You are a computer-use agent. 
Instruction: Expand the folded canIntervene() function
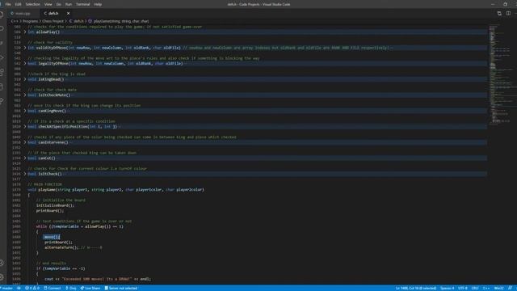click(25, 142)
